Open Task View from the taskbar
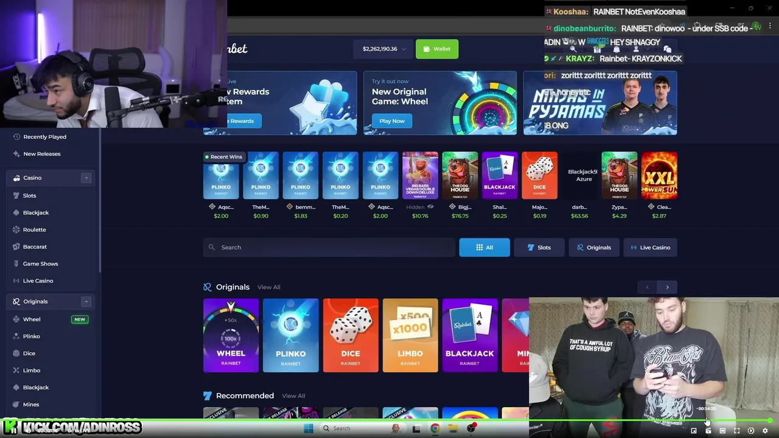Image resolution: width=779 pixels, height=438 pixels. [x=416, y=428]
